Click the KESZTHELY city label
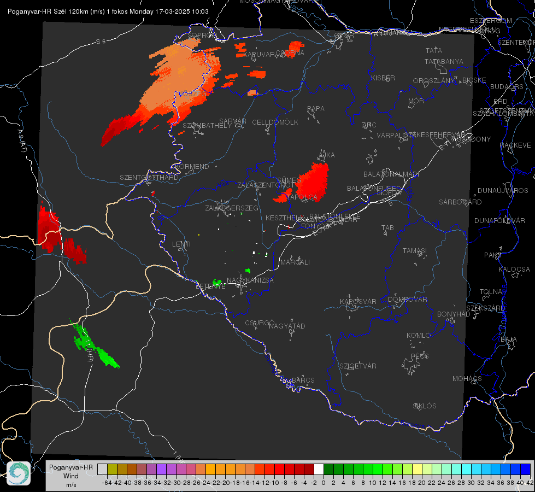The width and height of the screenshot is (535, 492). pyautogui.click(x=284, y=218)
